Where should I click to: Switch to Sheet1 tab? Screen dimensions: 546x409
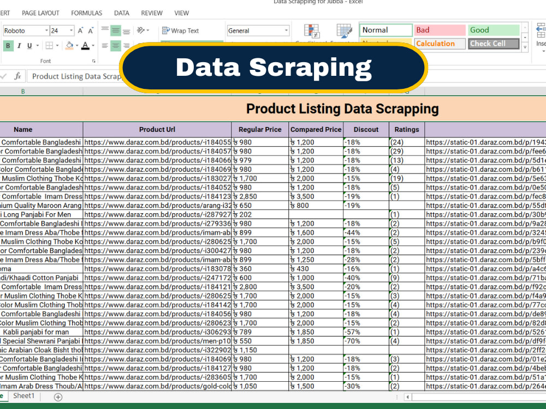coord(24,396)
